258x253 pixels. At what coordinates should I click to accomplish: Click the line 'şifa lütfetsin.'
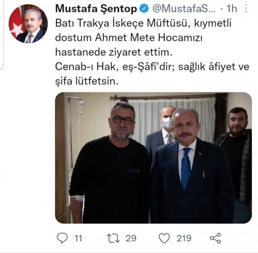click(87, 81)
